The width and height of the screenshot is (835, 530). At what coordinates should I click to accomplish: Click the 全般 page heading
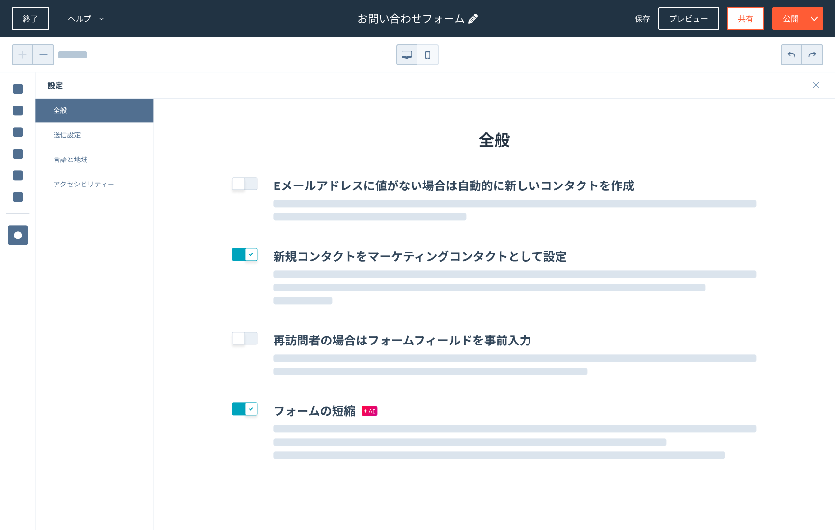[x=495, y=140]
